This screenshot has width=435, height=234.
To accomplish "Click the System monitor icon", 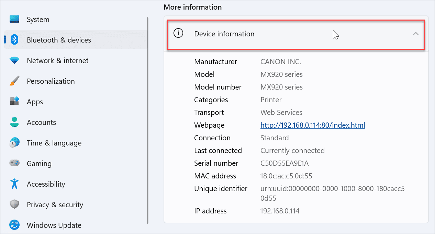I will click(14, 20).
